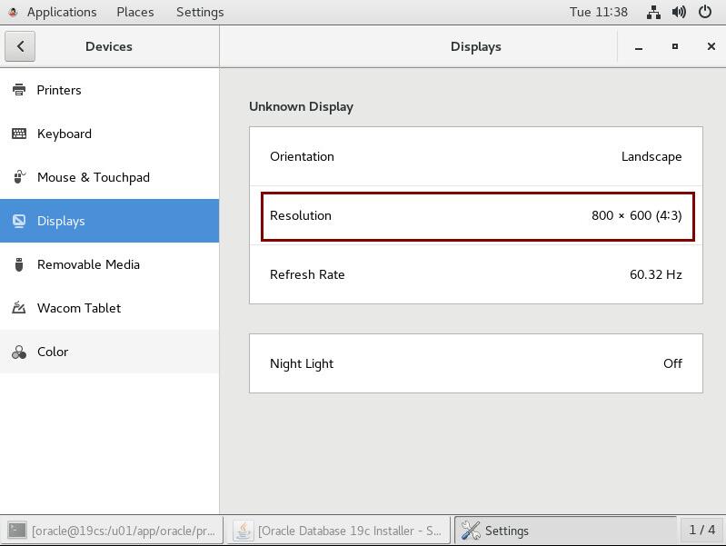Viewport: 726px width, 546px height.
Task: Open the Places menu
Action: tap(135, 12)
